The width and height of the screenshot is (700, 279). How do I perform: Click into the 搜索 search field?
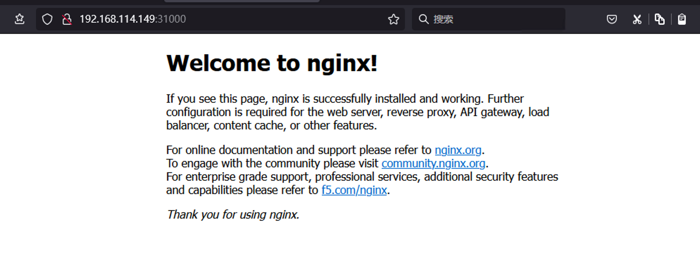(x=488, y=19)
